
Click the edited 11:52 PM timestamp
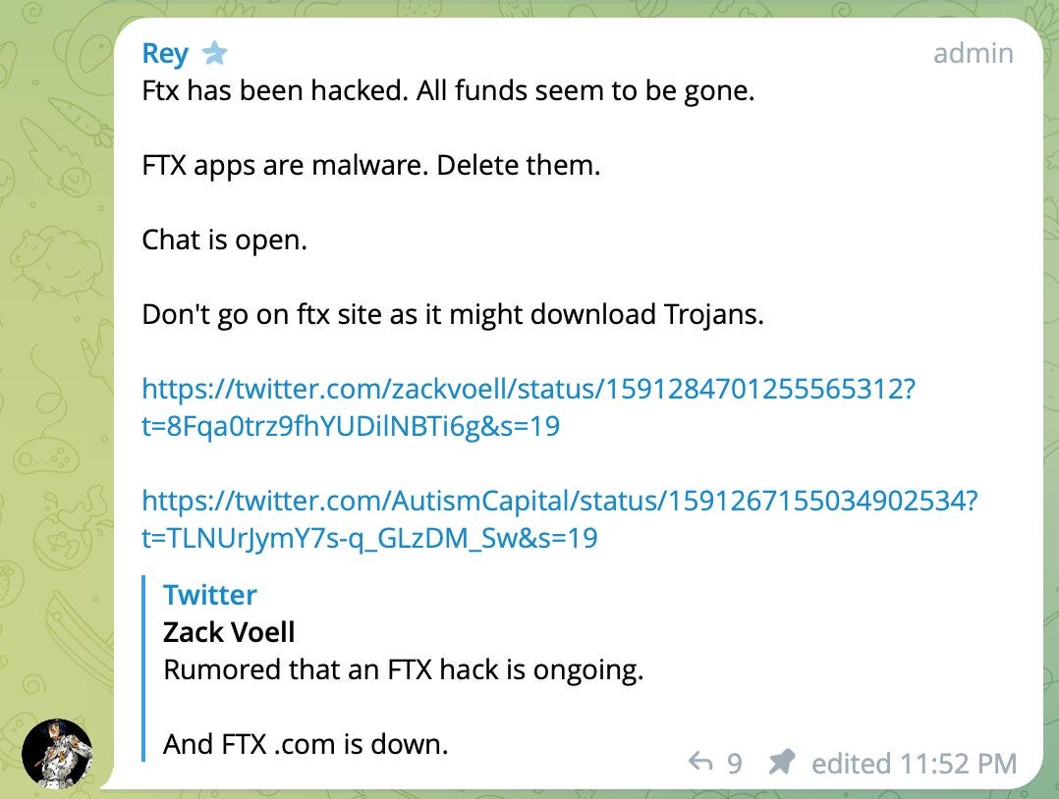913,763
